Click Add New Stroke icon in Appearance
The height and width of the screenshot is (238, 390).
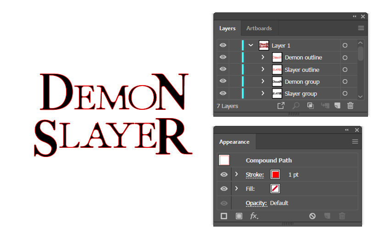click(224, 216)
